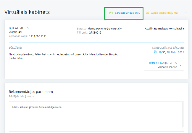Click the Rekomendācijas pacientam heading
The width and height of the screenshot is (192, 133).
[x=31, y=92]
